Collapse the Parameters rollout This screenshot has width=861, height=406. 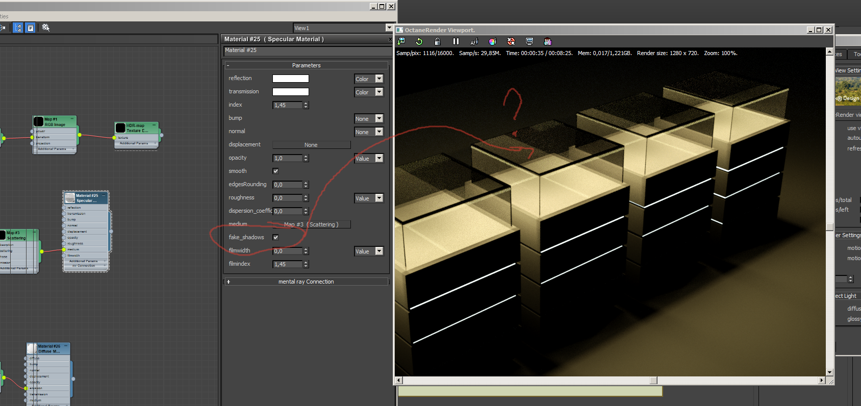[x=306, y=65]
